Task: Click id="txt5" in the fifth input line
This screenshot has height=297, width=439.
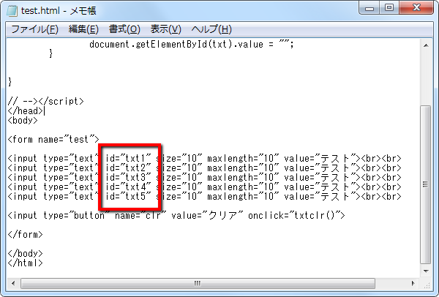Action: click(x=128, y=197)
